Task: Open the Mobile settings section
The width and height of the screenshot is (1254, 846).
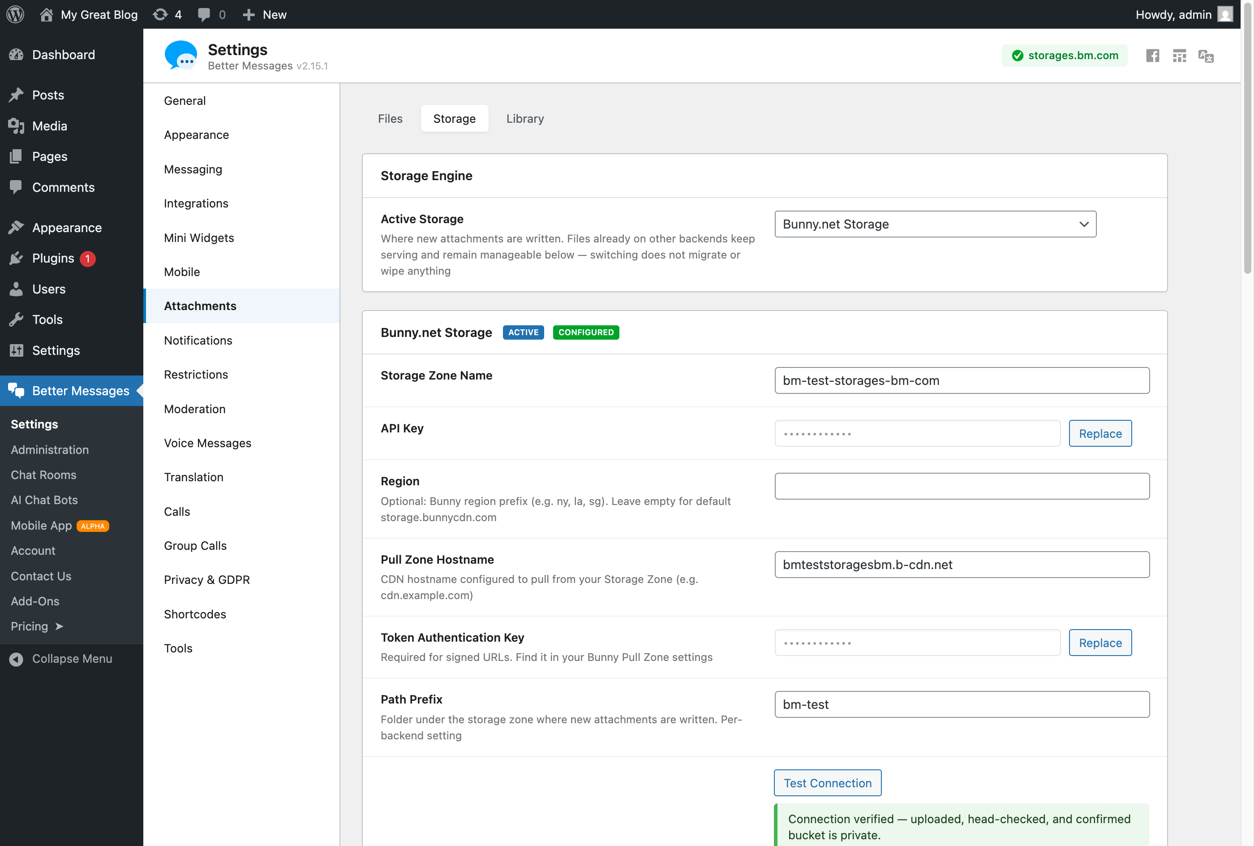Action: coord(241,272)
